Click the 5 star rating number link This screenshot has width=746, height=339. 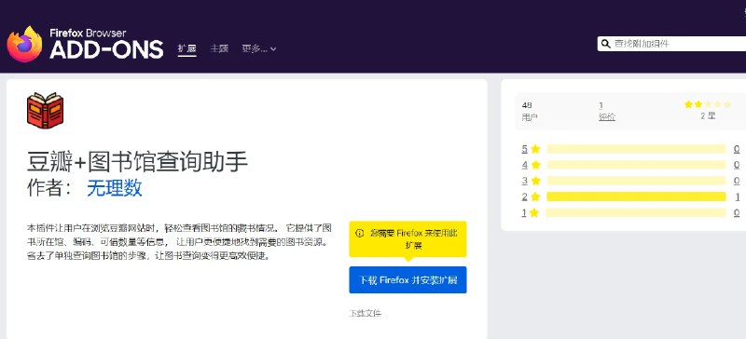pos(525,149)
